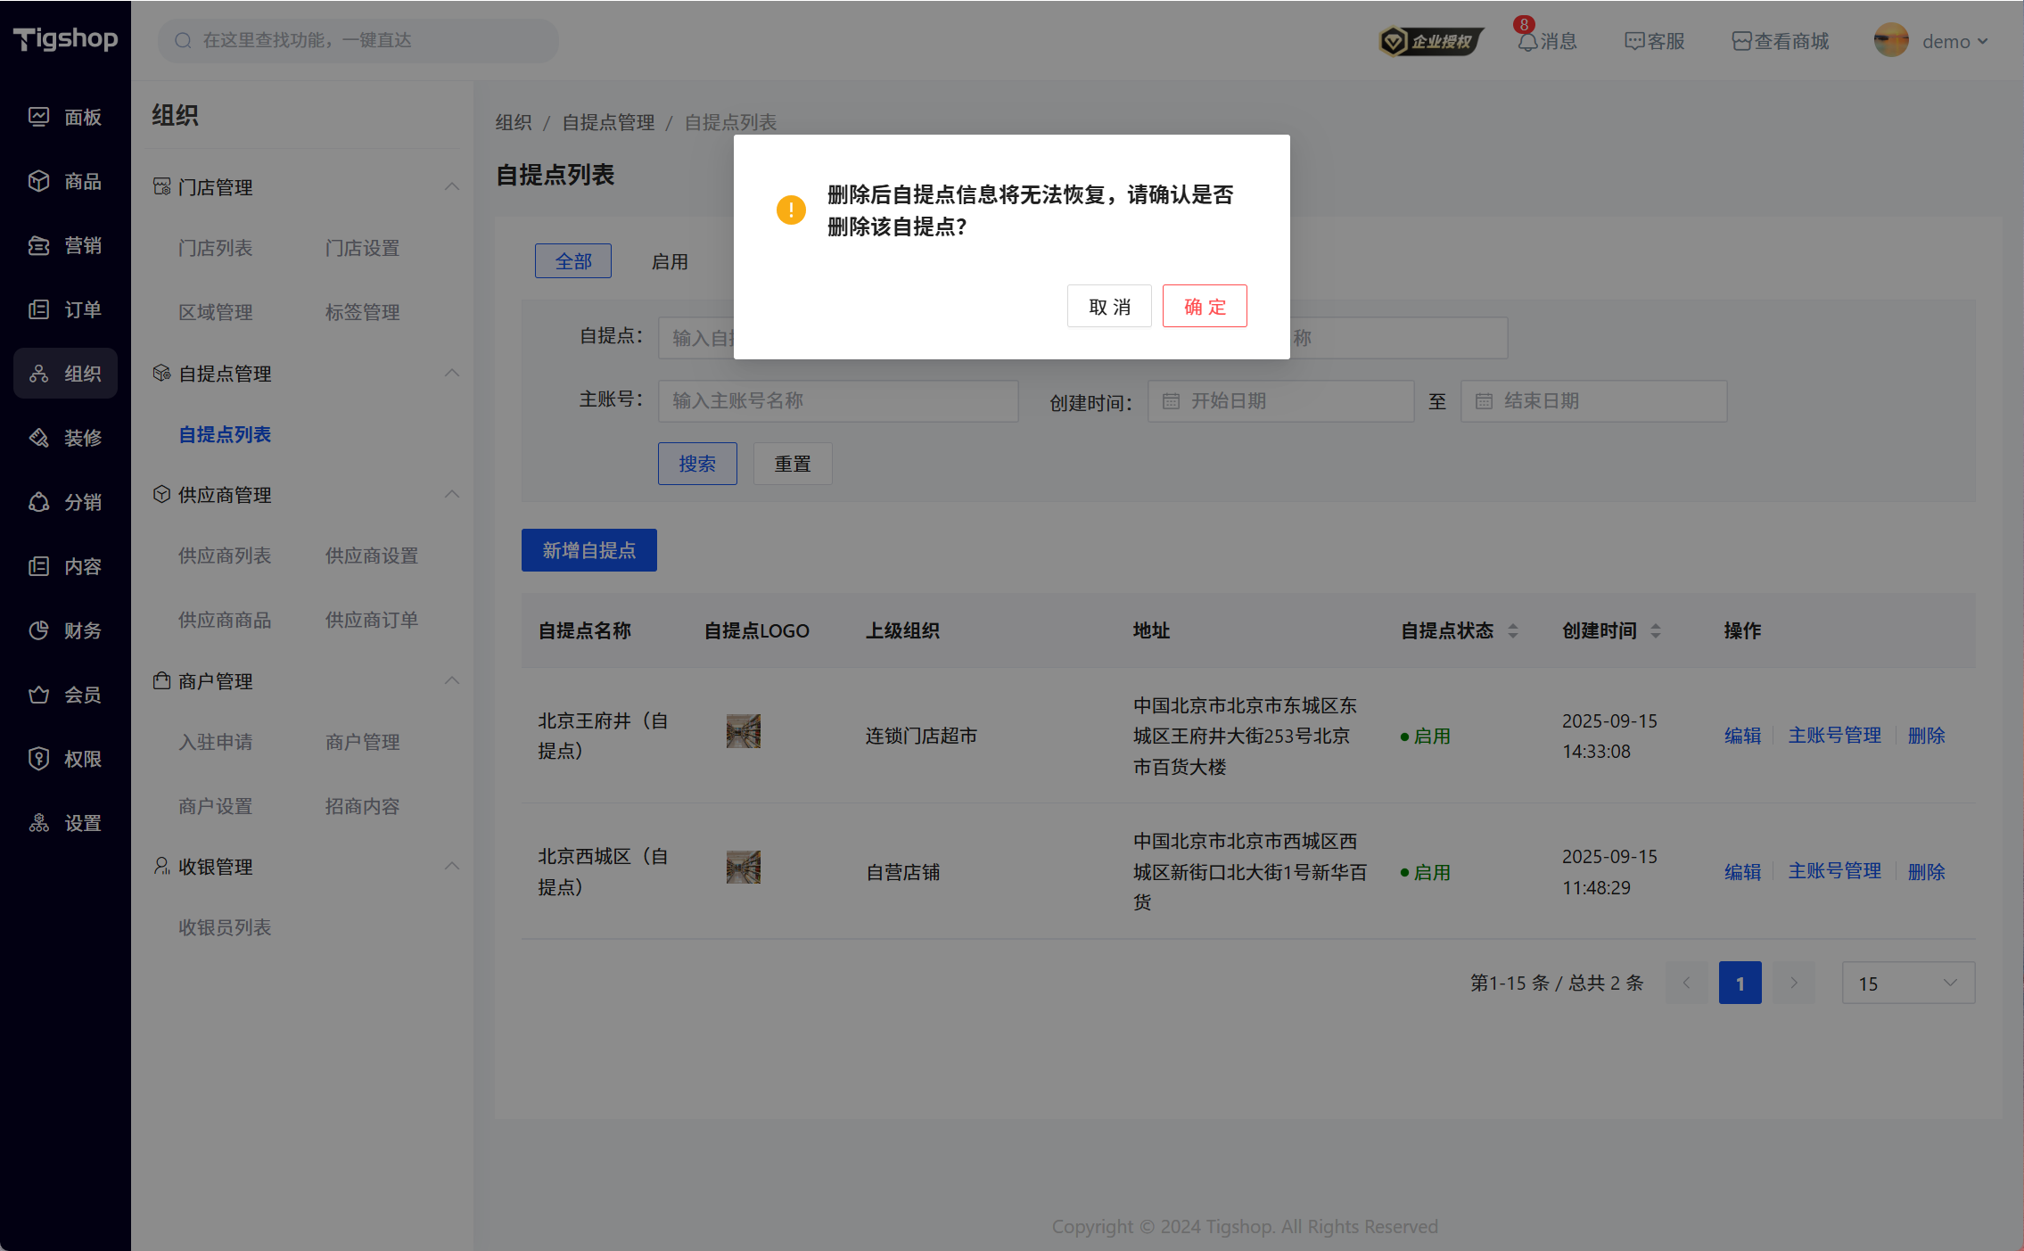2024x1251 pixels.
Task: Focus the 主账号 name input field
Action: [x=837, y=400]
